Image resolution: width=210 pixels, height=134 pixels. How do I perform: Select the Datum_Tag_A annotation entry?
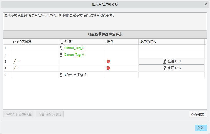(x=74, y=55)
